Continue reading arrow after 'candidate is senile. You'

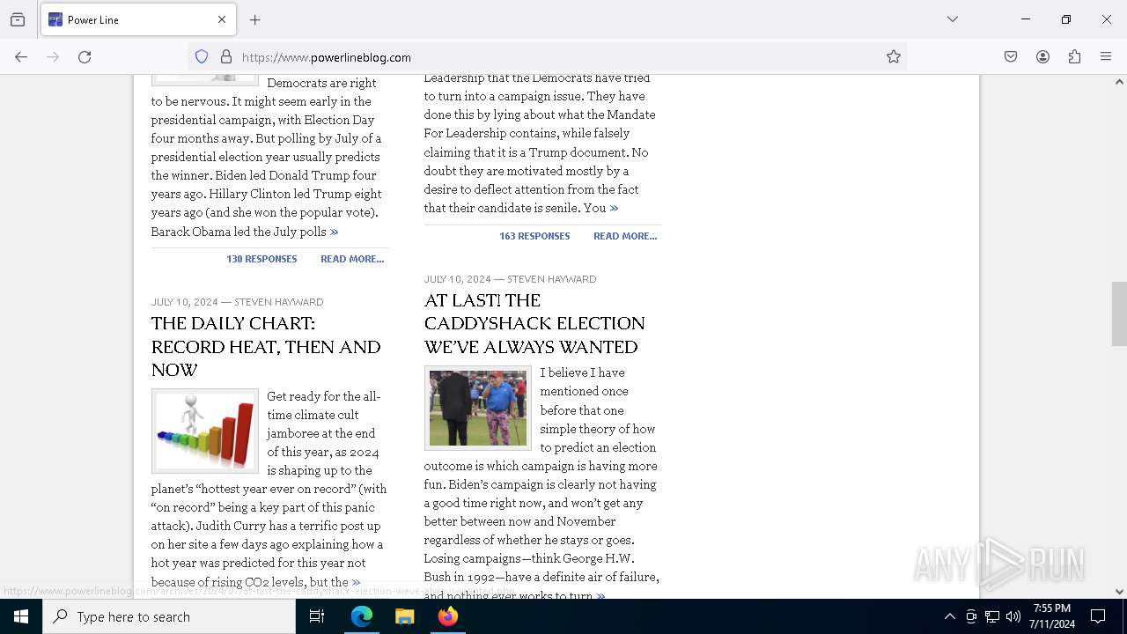point(614,208)
